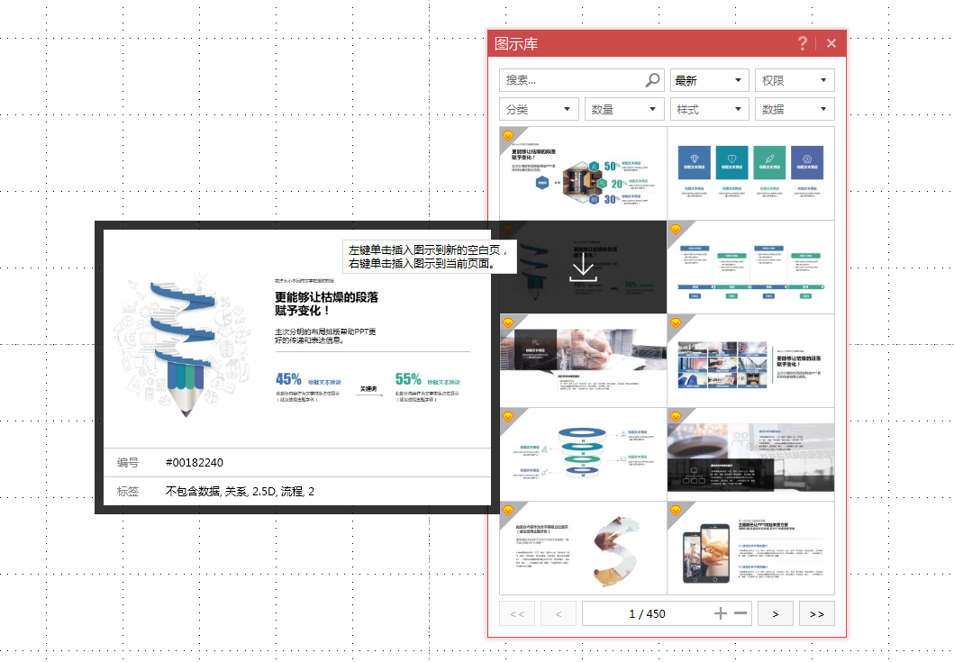Viewport: 954px width, 662px height.
Task: Click premium badge on handshake photo thumbnail
Action: pyautogui.click(x=508, y=322)
